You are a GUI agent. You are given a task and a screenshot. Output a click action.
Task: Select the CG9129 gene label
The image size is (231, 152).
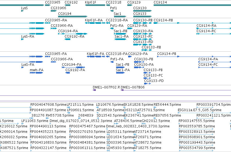click(134, 2)
